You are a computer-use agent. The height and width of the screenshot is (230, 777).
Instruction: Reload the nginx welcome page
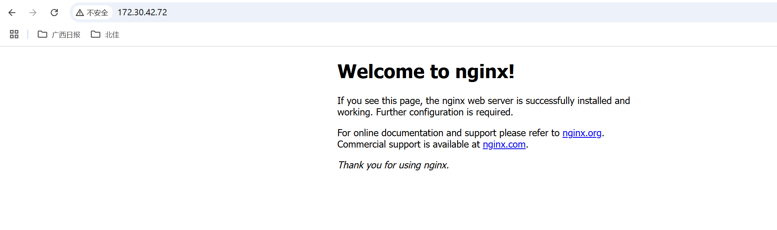(x=54, y=13)
